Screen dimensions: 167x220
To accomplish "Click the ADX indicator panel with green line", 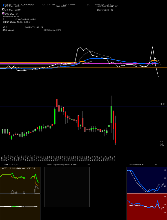I will coord(20,180).
